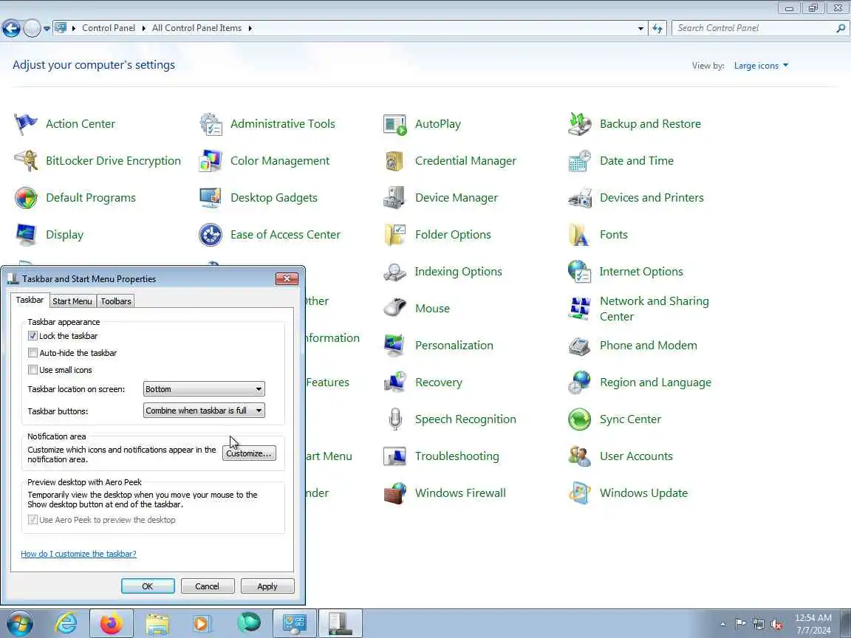Viewport: 851px width, 638px height.
Task: Open the Ease of Access Center icon
Action: [x=211, y=235]
